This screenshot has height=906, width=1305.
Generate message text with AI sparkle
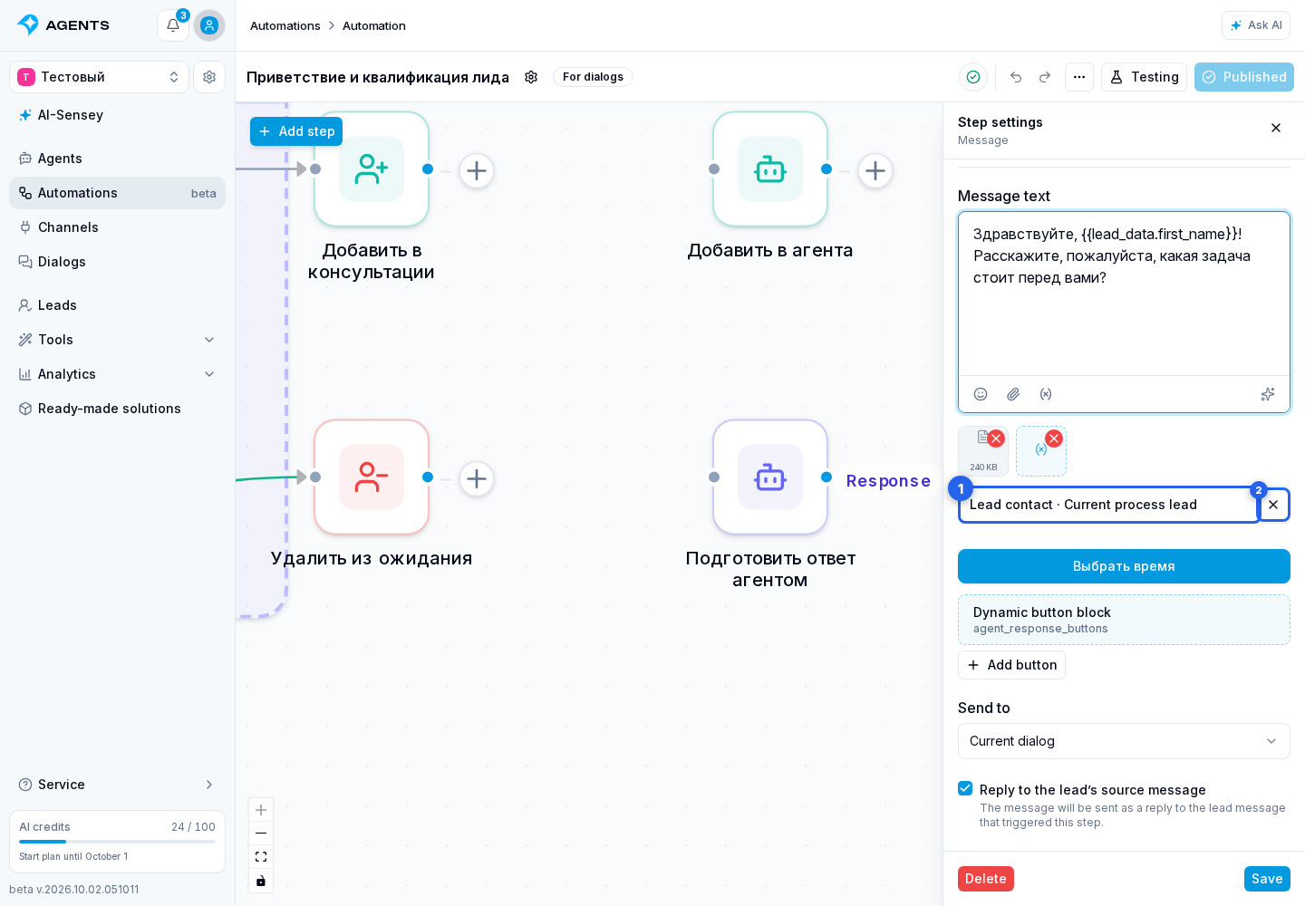coord(1268,394)
